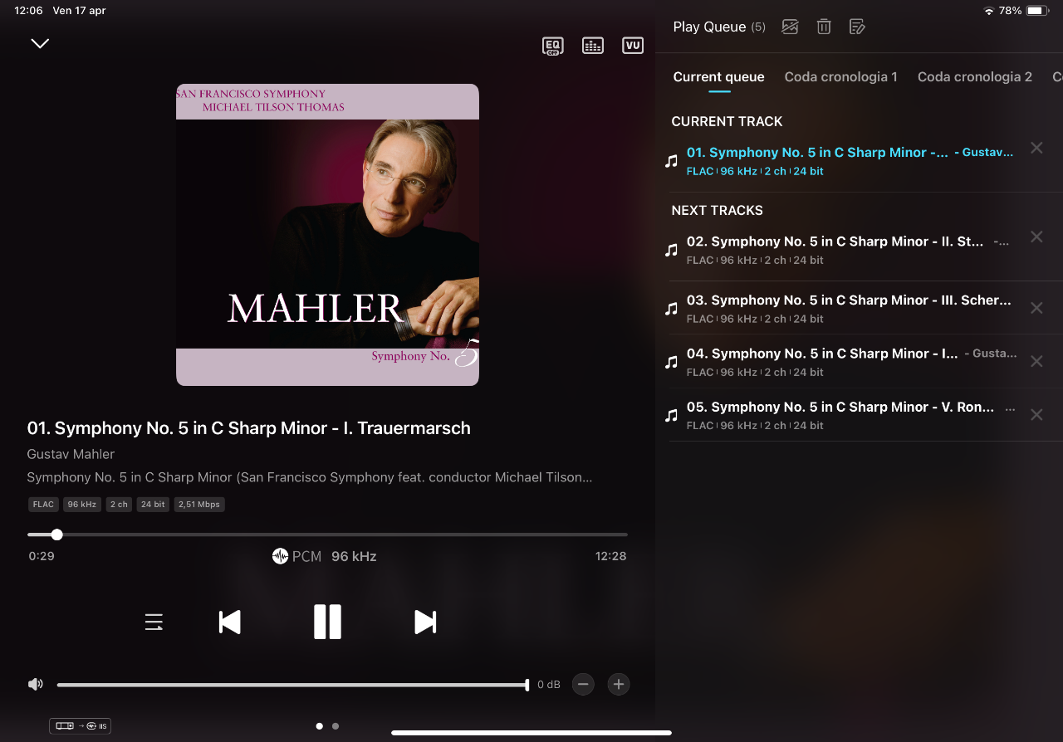Screen dimensions: 1063x742
Task: Open the VU meter view
Action: [x=633, y=46]
